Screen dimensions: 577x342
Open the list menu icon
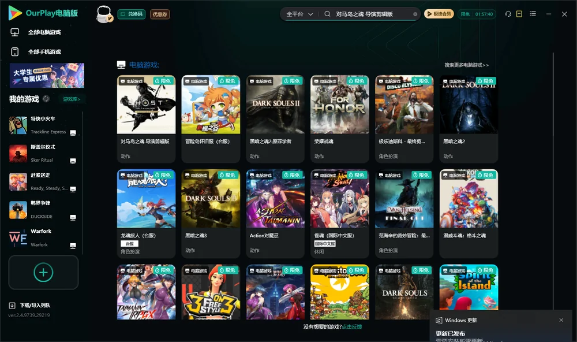(533, 14)
